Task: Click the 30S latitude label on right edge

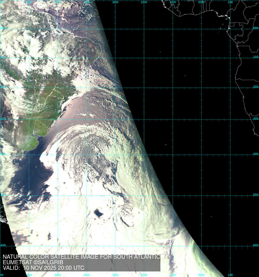Action: point(256,119)
